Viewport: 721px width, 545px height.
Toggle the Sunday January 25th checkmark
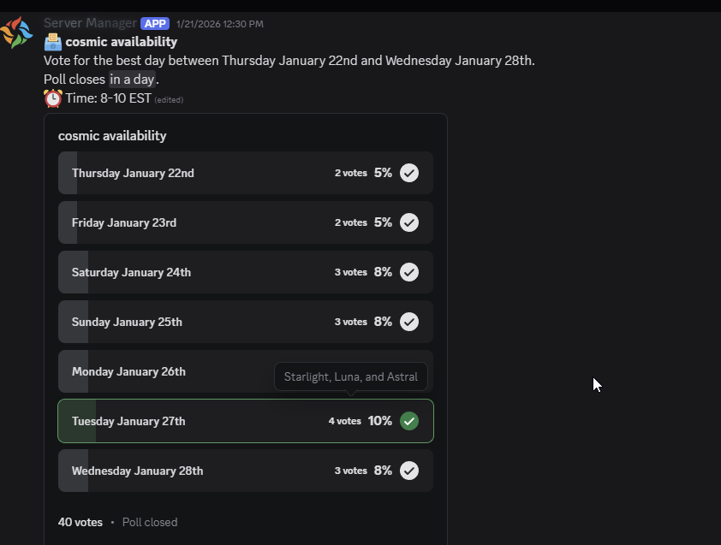tap(409, 322)
